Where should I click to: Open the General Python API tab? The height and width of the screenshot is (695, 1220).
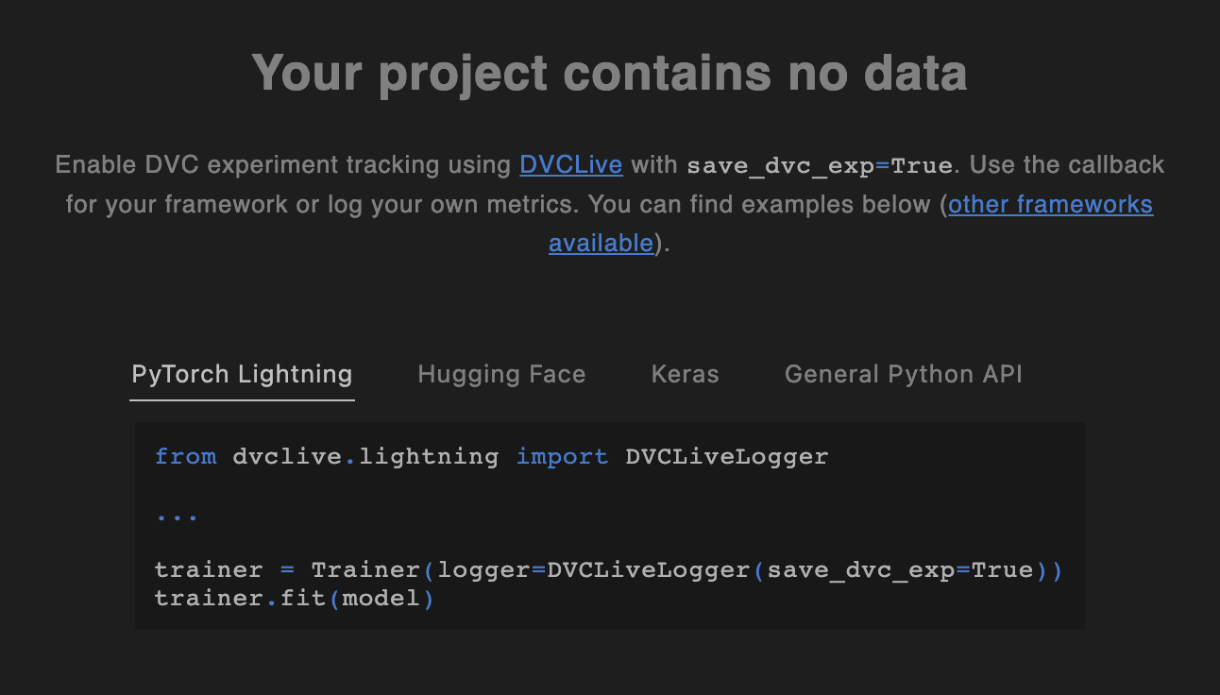pos(903,374)
